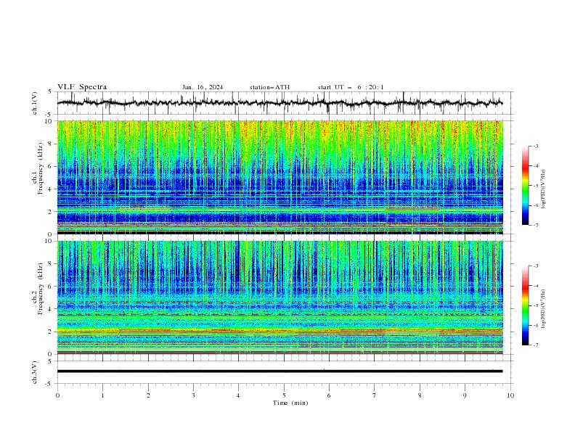The image size is (575, 444).
Task: Click the flat ch.3 voltage trace
Action: pyautogui.click(x=280, y=371)
